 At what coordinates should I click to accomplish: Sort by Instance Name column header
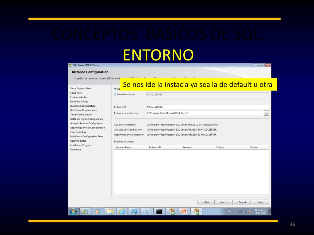click(x=131, y=147)
